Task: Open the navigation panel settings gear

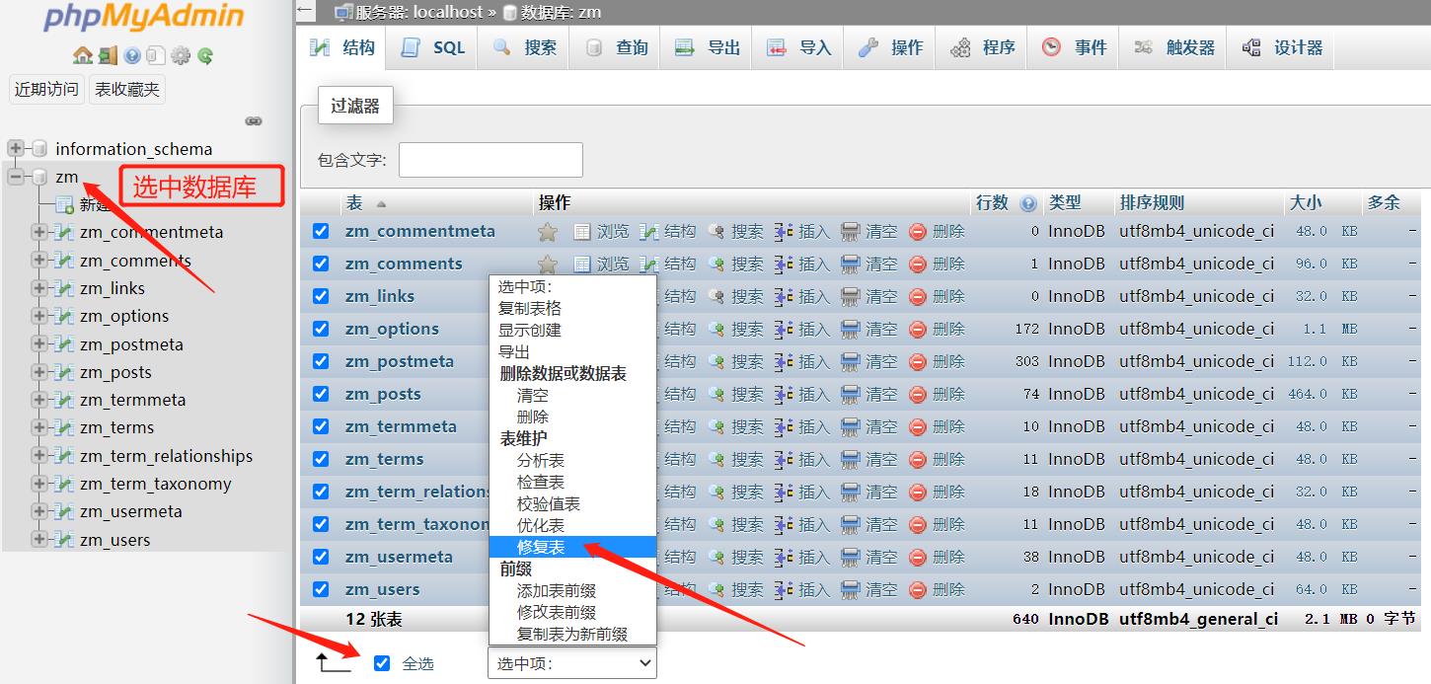Action: (180, 56)
